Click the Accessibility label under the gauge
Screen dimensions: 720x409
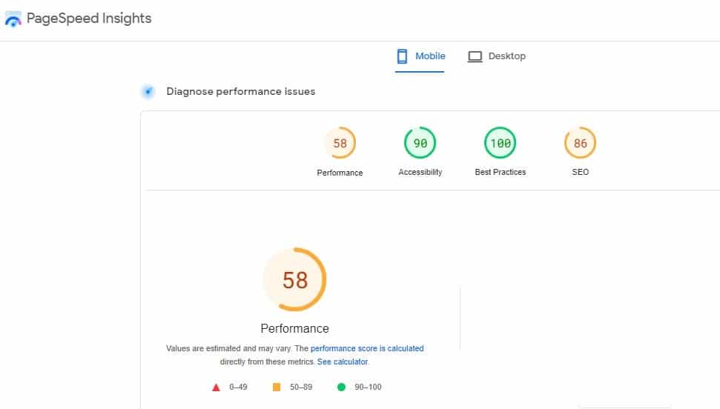click(x=420, y=172)
